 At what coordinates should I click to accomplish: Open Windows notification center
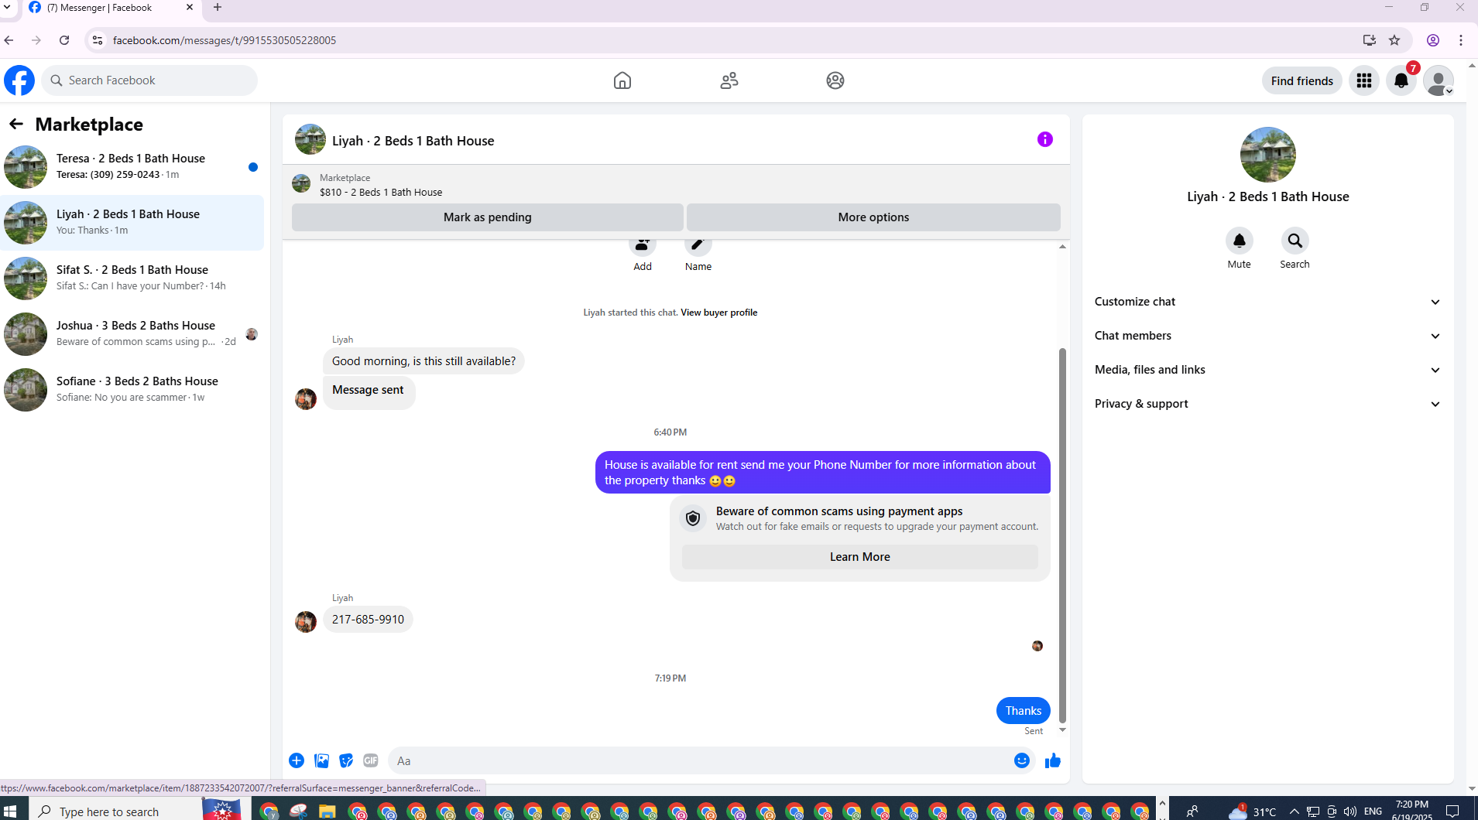point(1452,811)
